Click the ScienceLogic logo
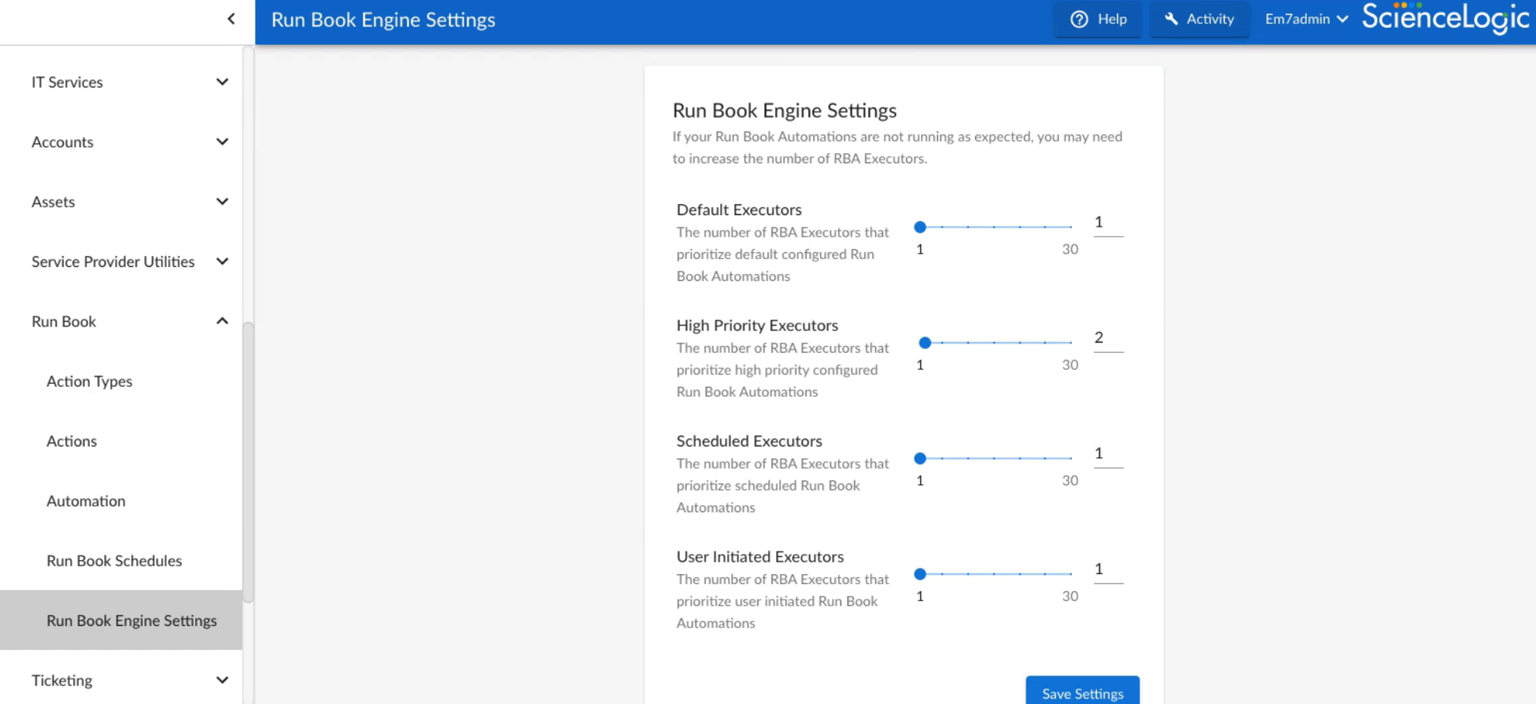1536x704 pixels. pos(1445,19)
